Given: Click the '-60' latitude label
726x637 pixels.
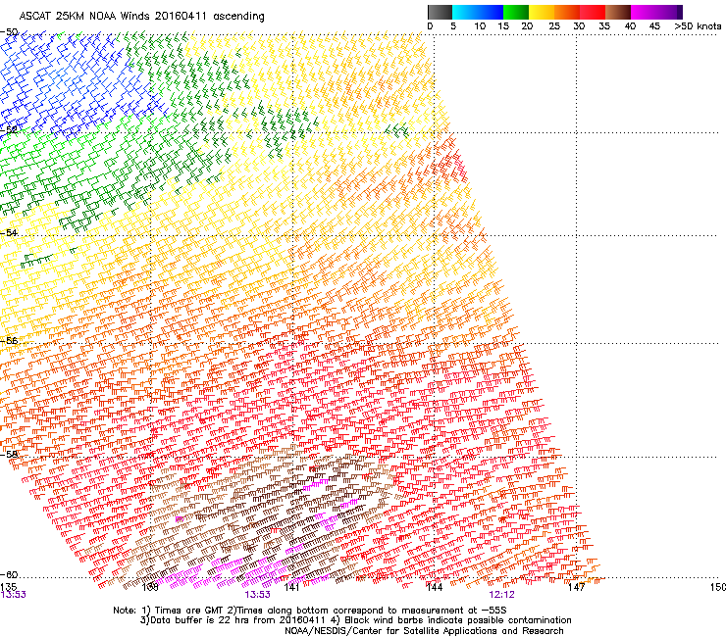Looking at the screenshot, I should pos(10,574).
